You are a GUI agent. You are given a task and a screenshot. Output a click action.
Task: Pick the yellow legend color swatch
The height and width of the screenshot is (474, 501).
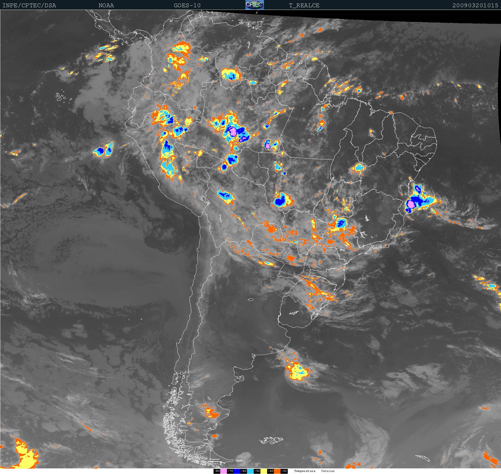(x=264, y=471)
